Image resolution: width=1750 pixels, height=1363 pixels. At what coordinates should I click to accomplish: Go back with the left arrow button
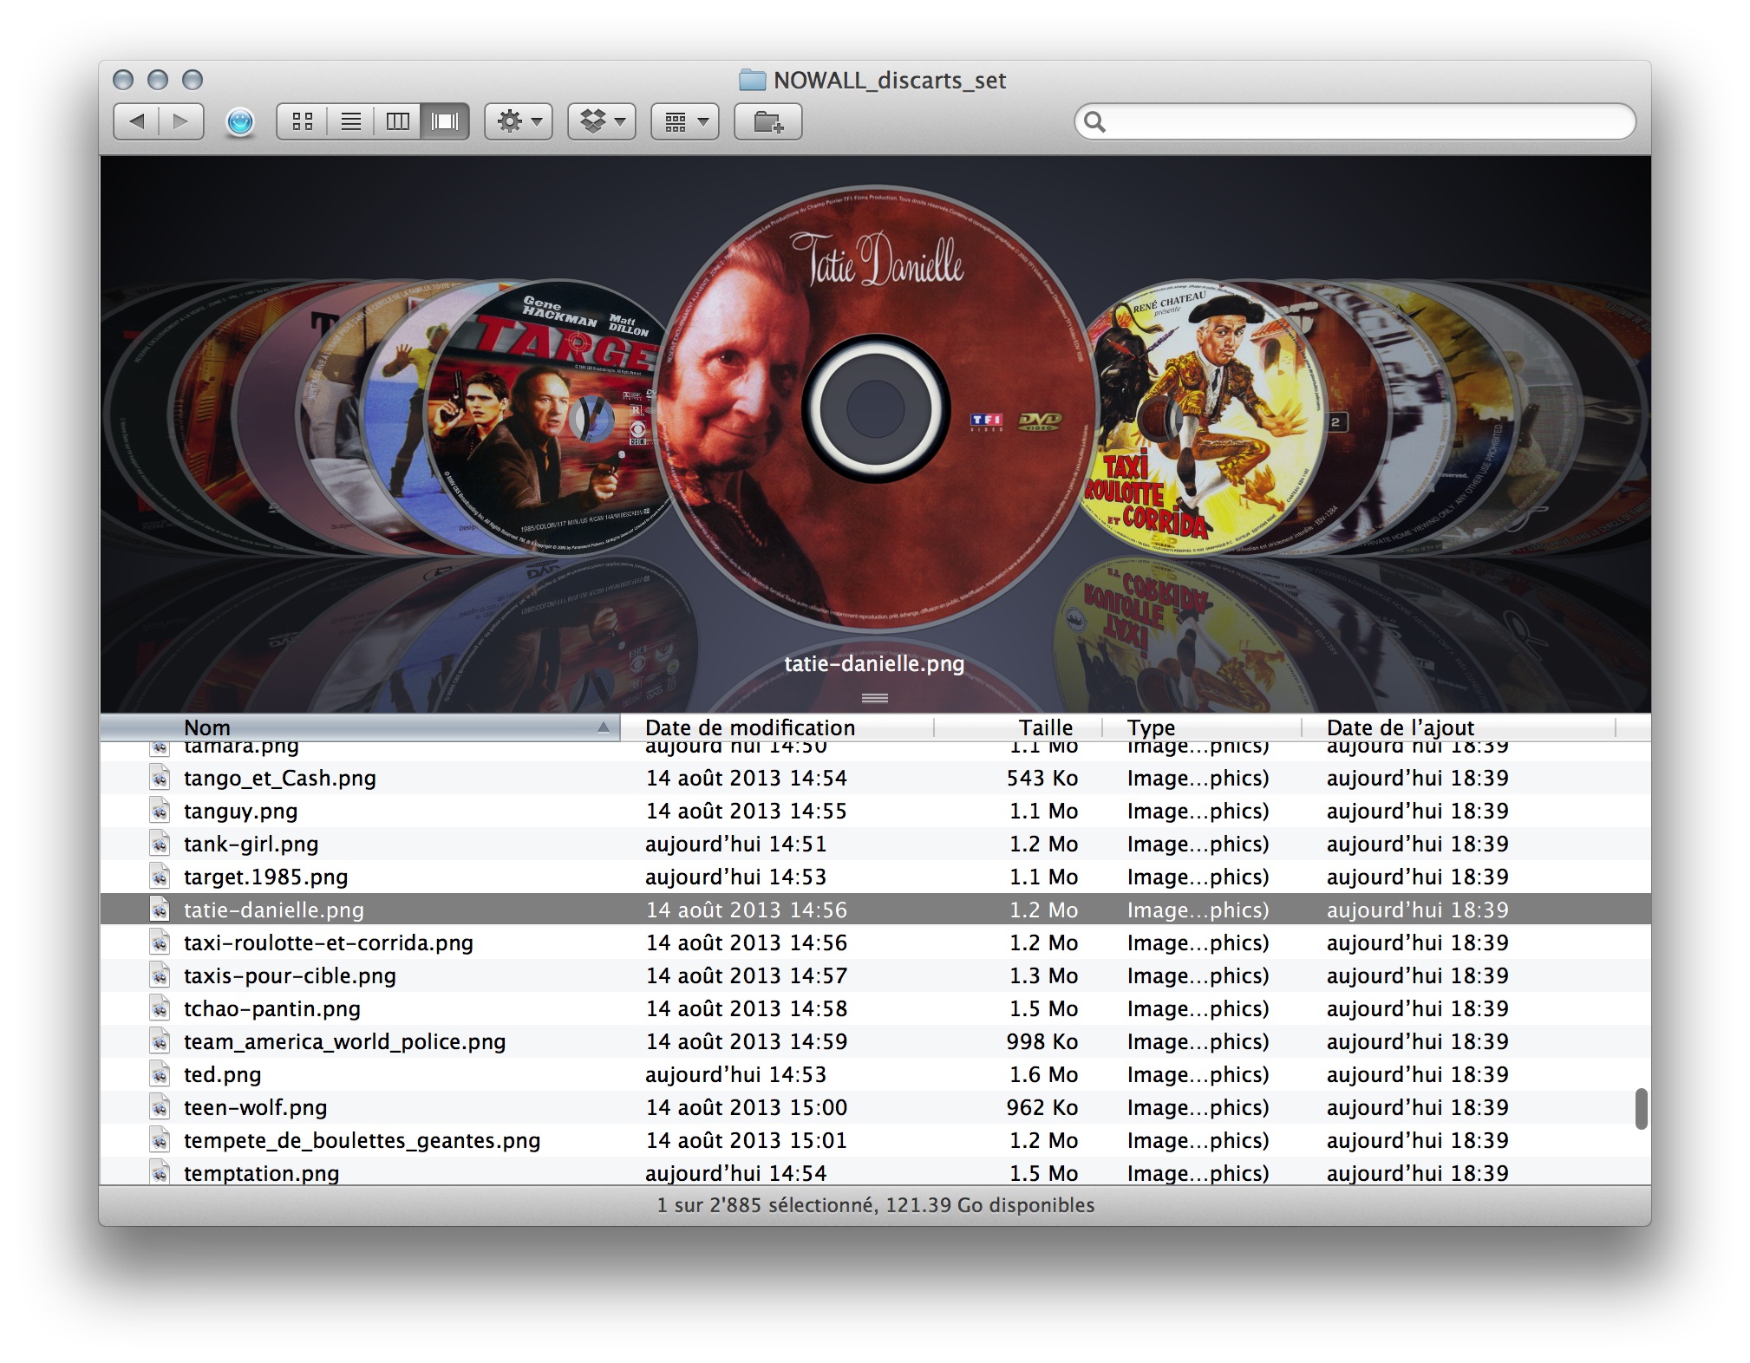pyautogui.click(x=136, y=121)
